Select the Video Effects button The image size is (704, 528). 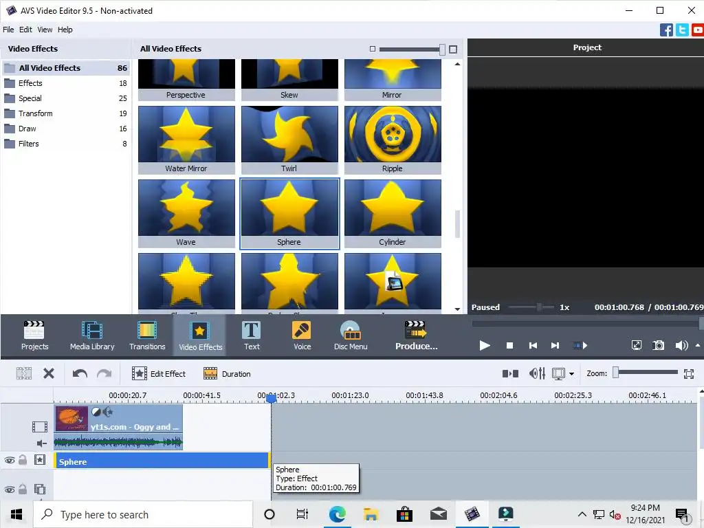click(200, 335)
